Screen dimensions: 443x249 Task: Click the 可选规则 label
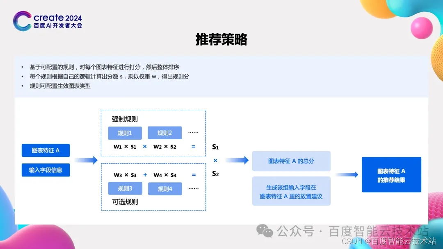[x=125, y=202]
